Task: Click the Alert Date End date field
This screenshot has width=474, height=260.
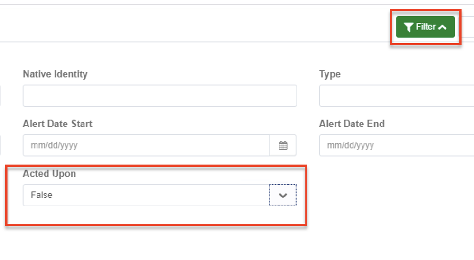Action: [396, 145]
